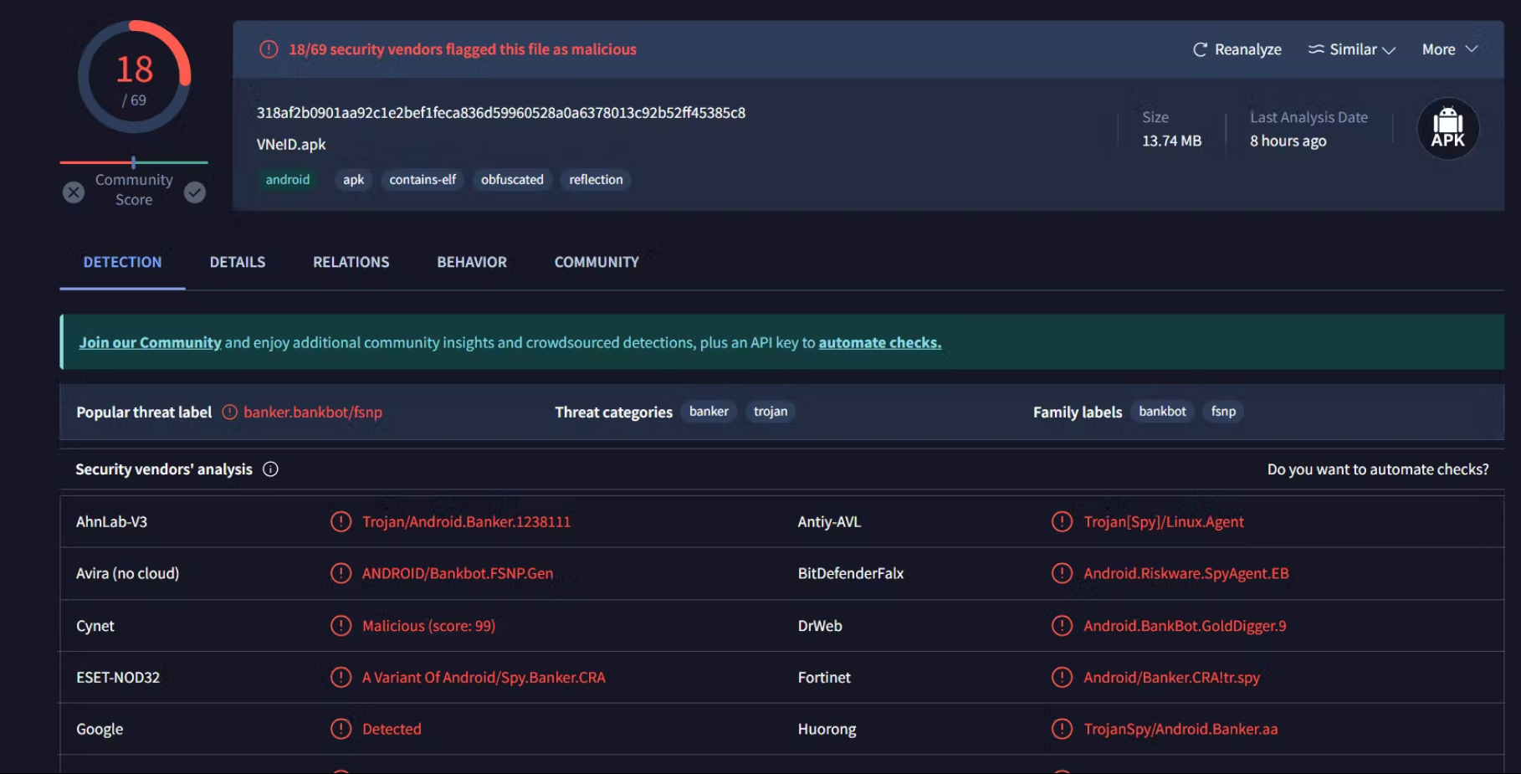The width and height of the screenshot is (1521, 774).
Task: Click Malicious (score: 99) result
Action: pos(428,625)
